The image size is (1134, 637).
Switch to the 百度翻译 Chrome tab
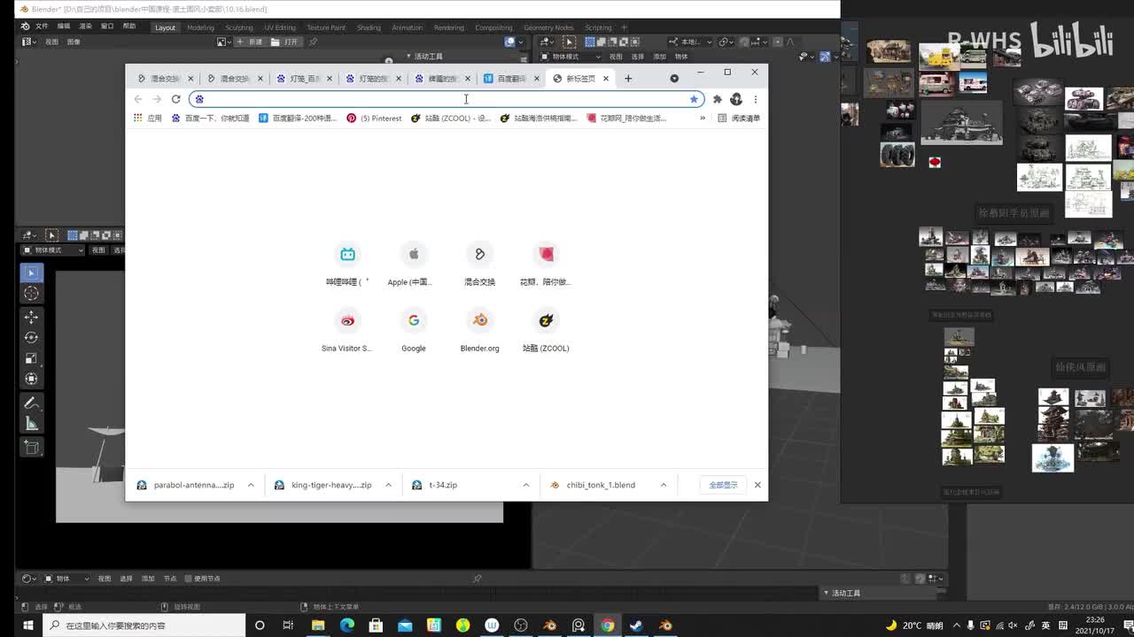(x=511, y=79)
